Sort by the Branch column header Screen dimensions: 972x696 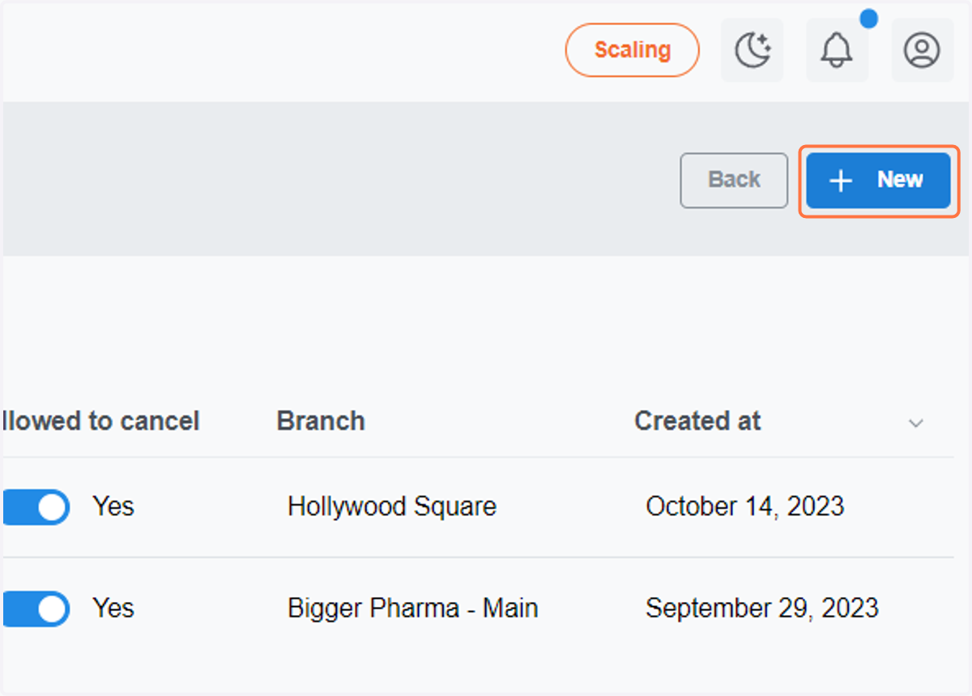point(321,421)
